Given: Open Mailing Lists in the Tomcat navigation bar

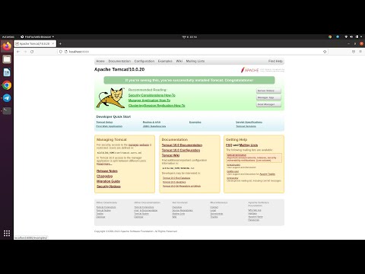Looking at the screenshot, I should point(195,61).
